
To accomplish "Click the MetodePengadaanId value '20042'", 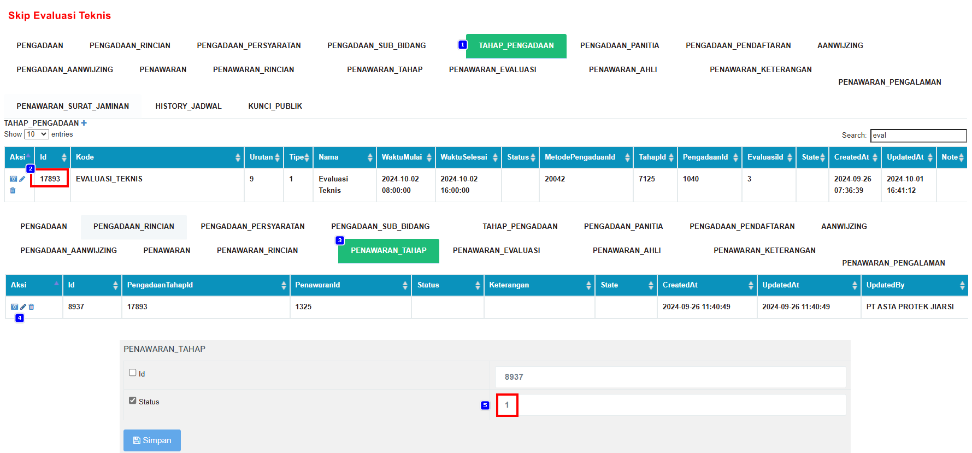I will (x=555, y=179).
